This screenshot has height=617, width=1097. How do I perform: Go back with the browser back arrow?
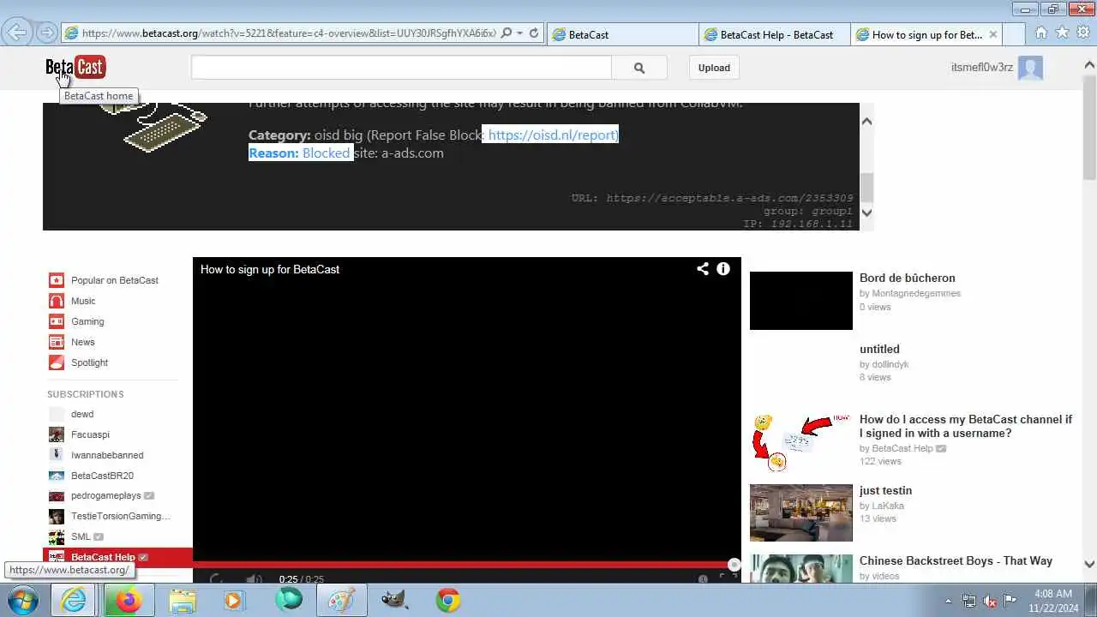16,33
